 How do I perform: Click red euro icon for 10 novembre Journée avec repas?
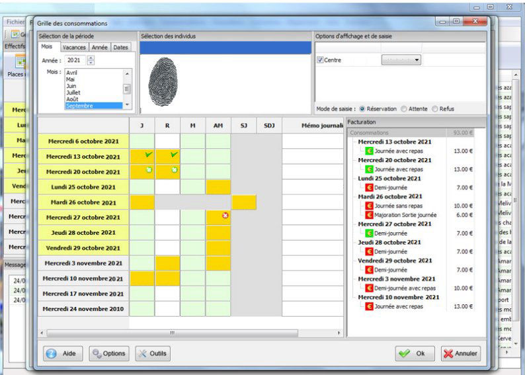pyautogui.click(x=369, y=306)
